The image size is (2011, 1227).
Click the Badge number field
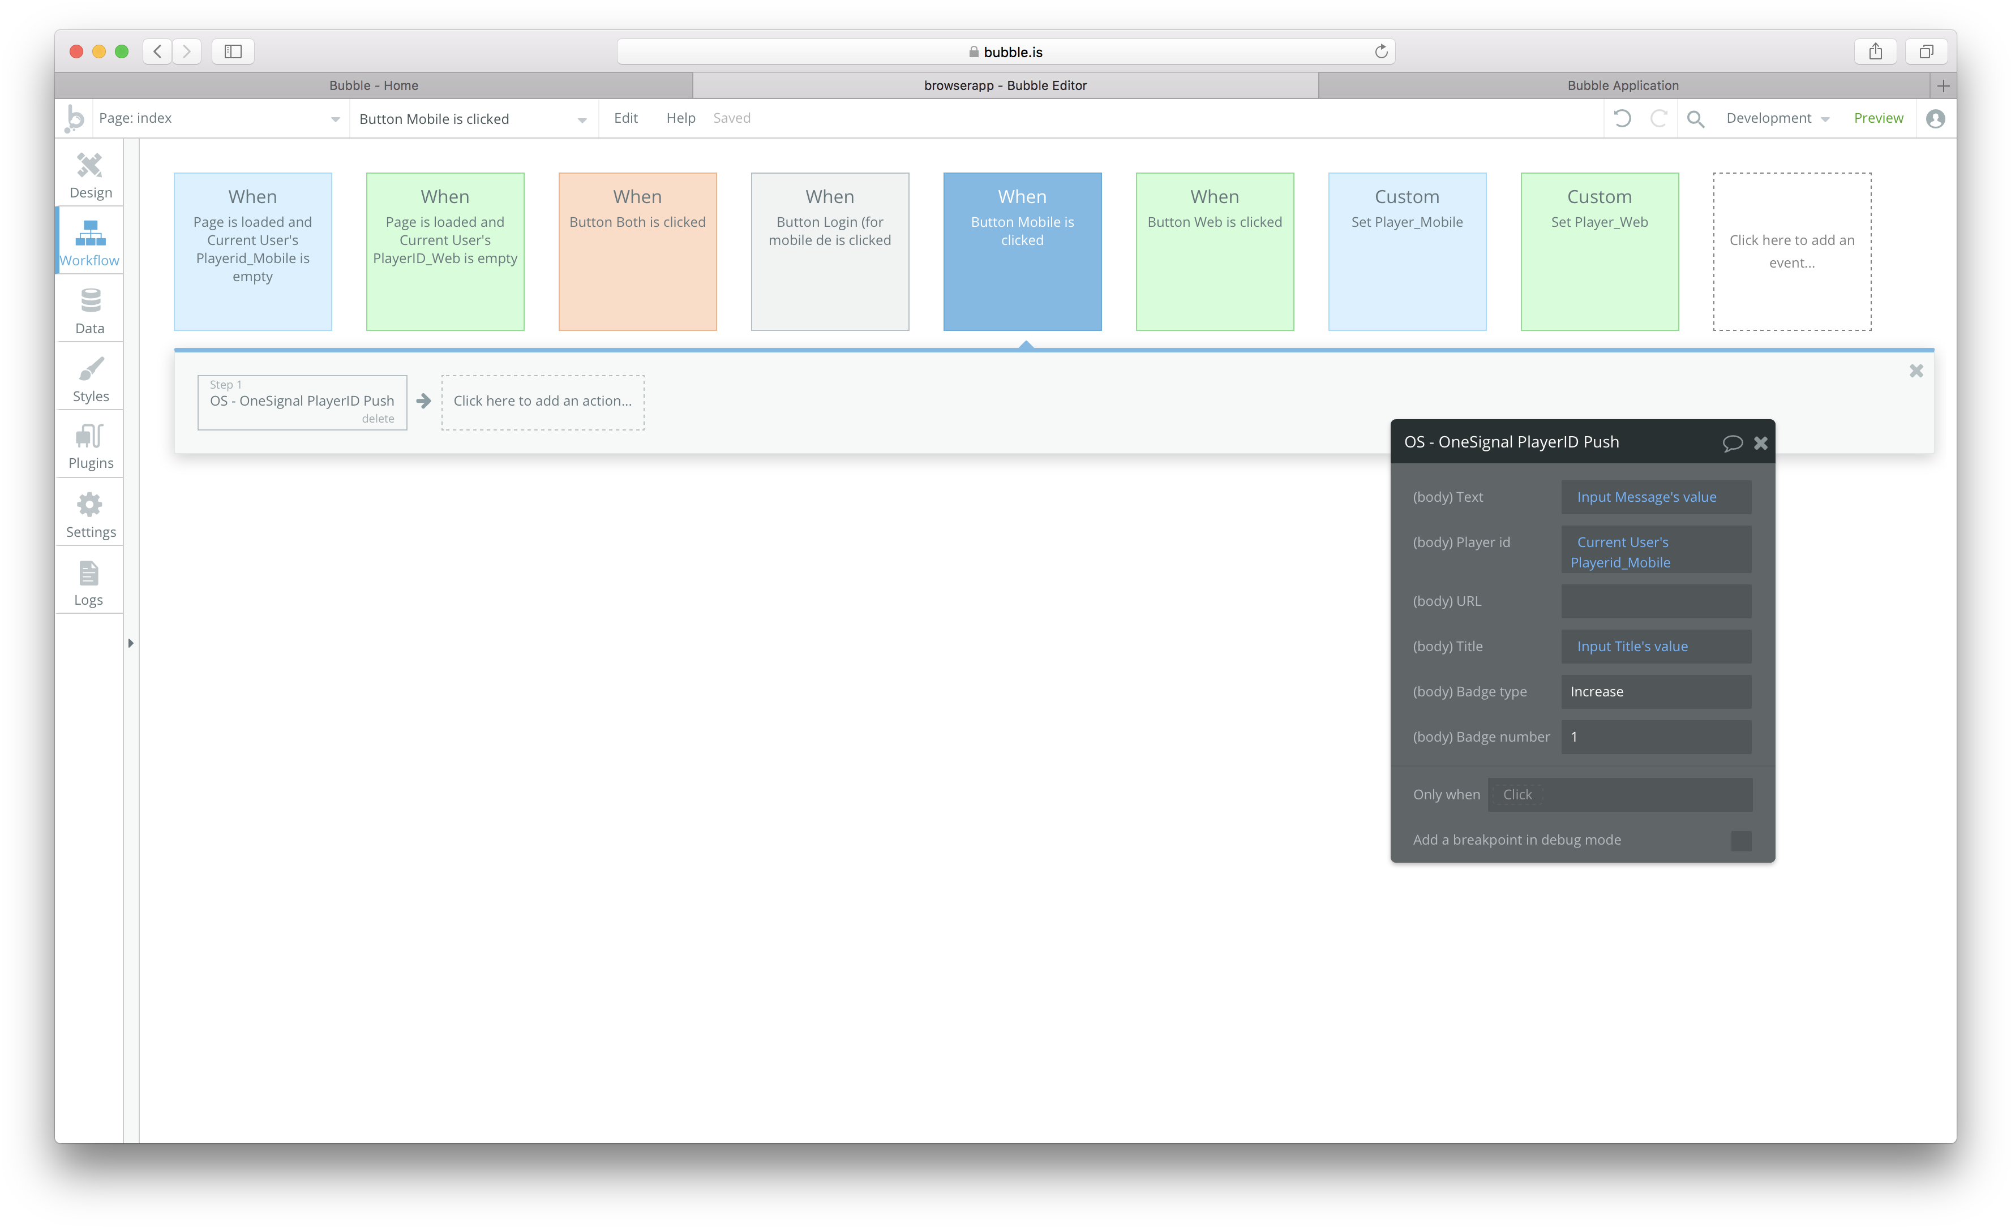pos(1656,737)
